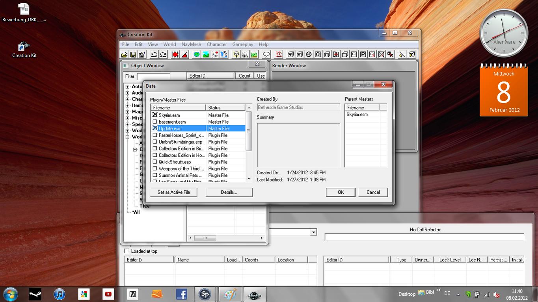The image size is (538, 302).
Task: Click the speech bubble dialogue icon
Action: coord(266,55)
